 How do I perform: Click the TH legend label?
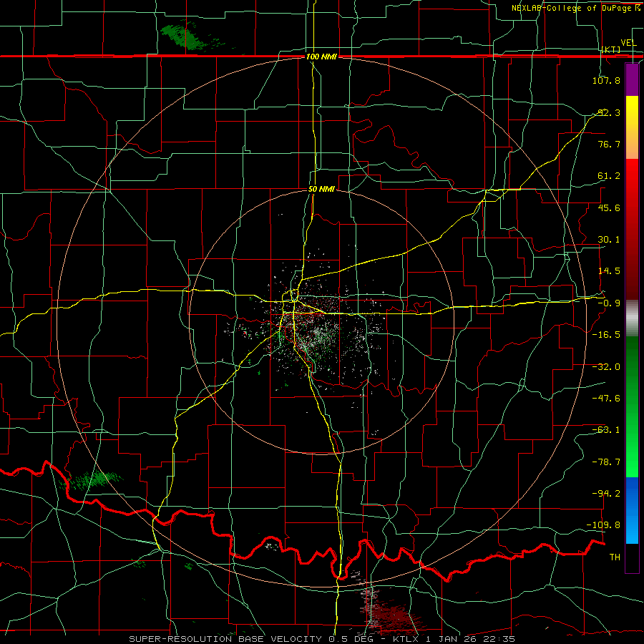tap(615, 557)
